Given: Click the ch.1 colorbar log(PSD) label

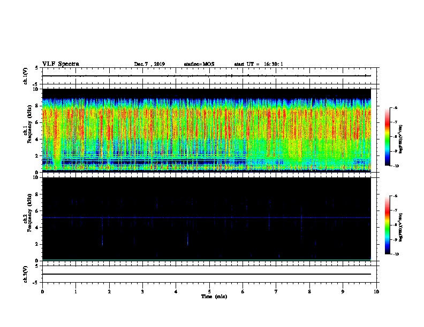Looking at the screenshot, I should pos(400,138).
